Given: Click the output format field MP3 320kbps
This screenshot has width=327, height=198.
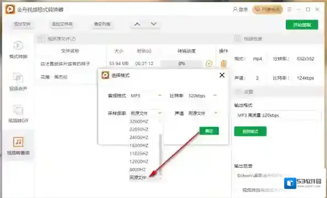Looking at the screenshot, I should 278,115.
